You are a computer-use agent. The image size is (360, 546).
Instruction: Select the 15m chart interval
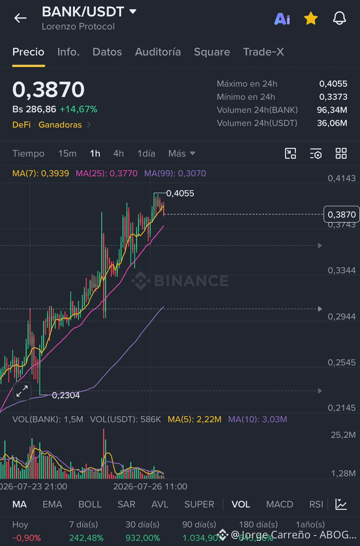pos(67,153)
